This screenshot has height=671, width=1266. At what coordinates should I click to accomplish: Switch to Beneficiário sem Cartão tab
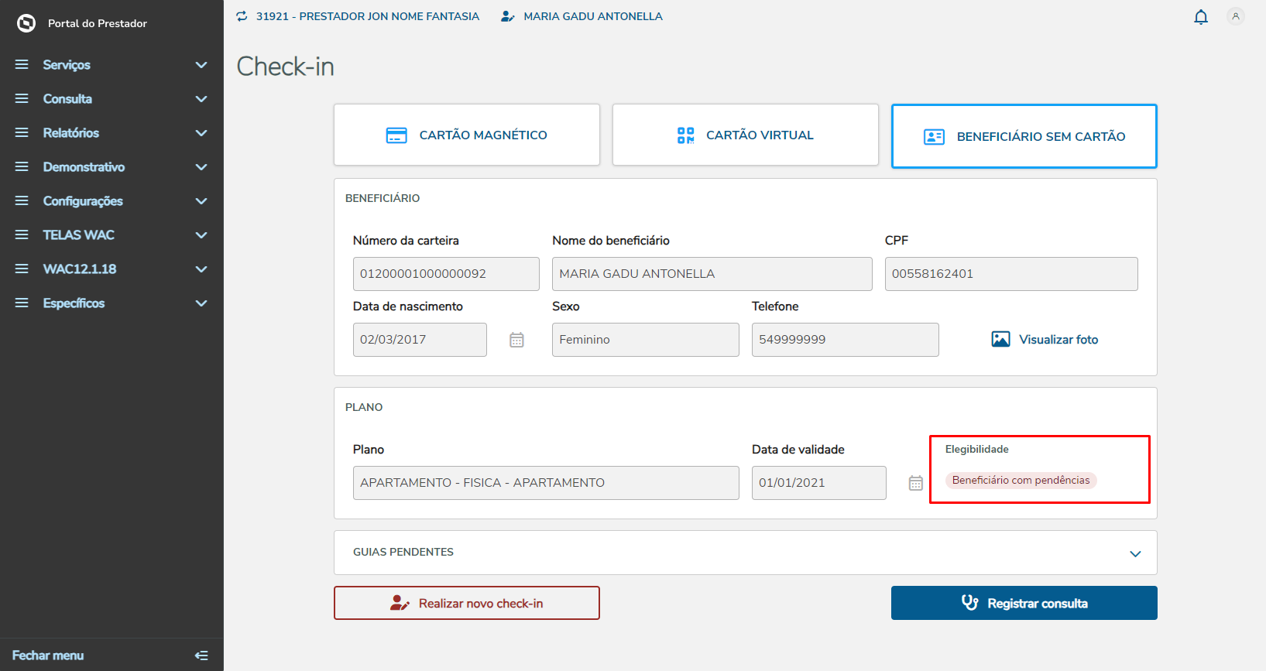point(1024,136)
